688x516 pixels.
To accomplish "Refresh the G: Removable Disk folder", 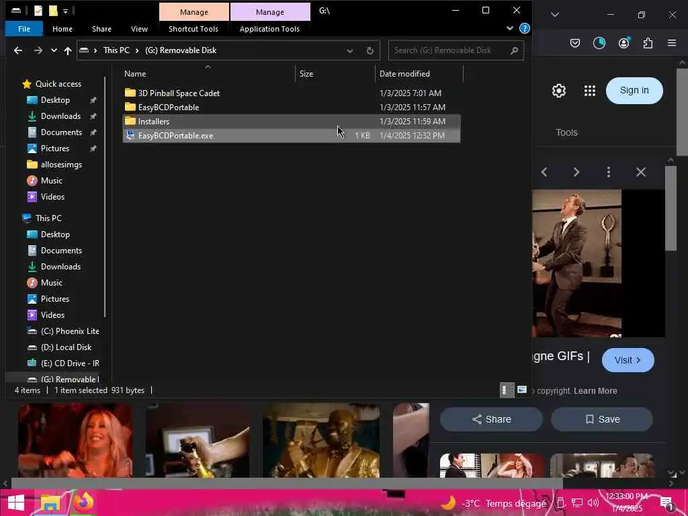I will tap(370, 50).
